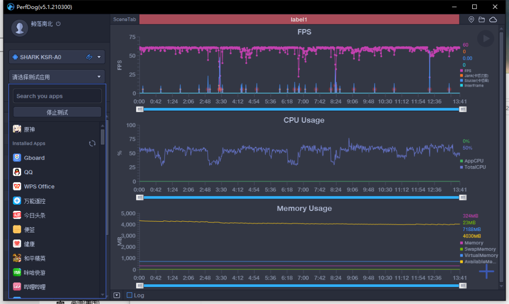Focus the Search you apps field

pyautogui.click(x=57, y=96)
